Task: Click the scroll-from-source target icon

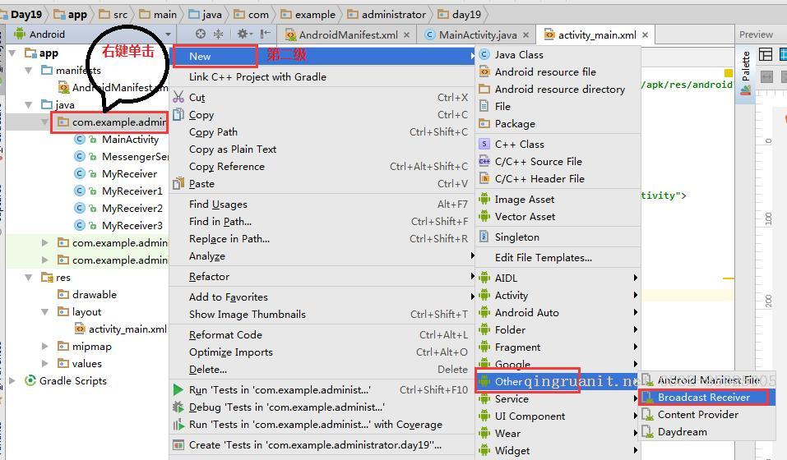Action: (x=201, y=34)
